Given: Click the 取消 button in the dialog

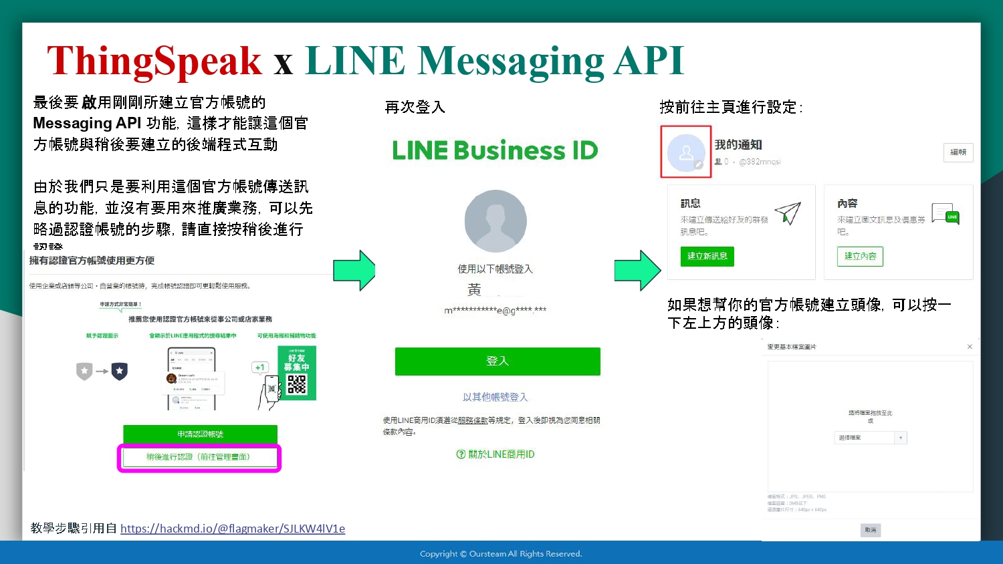Looking at the screenshot, I should point(871,531).
